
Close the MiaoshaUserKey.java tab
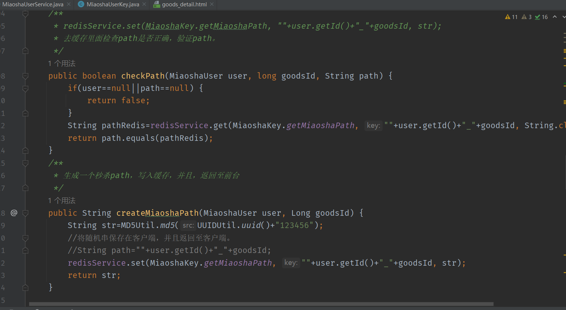coord(144,4)
